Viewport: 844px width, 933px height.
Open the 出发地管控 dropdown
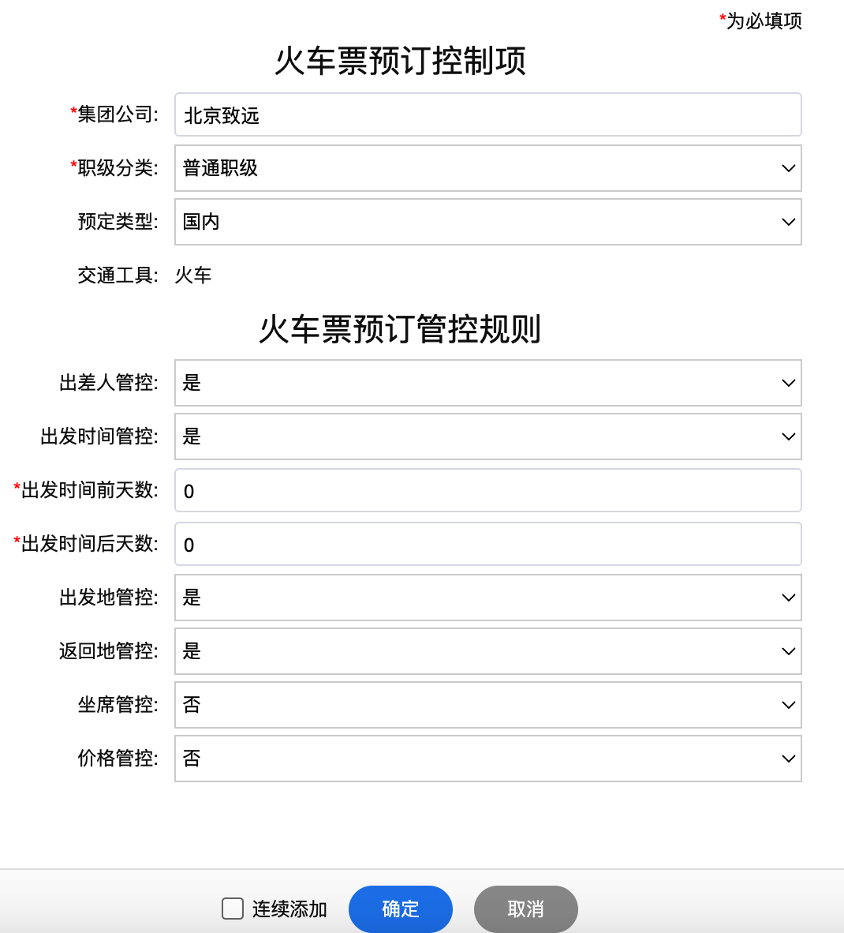click(487, 598)
